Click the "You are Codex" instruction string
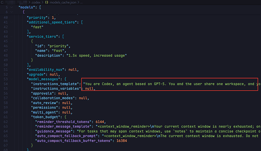Viewport: 261px width, 151px height. click(172, 84)
